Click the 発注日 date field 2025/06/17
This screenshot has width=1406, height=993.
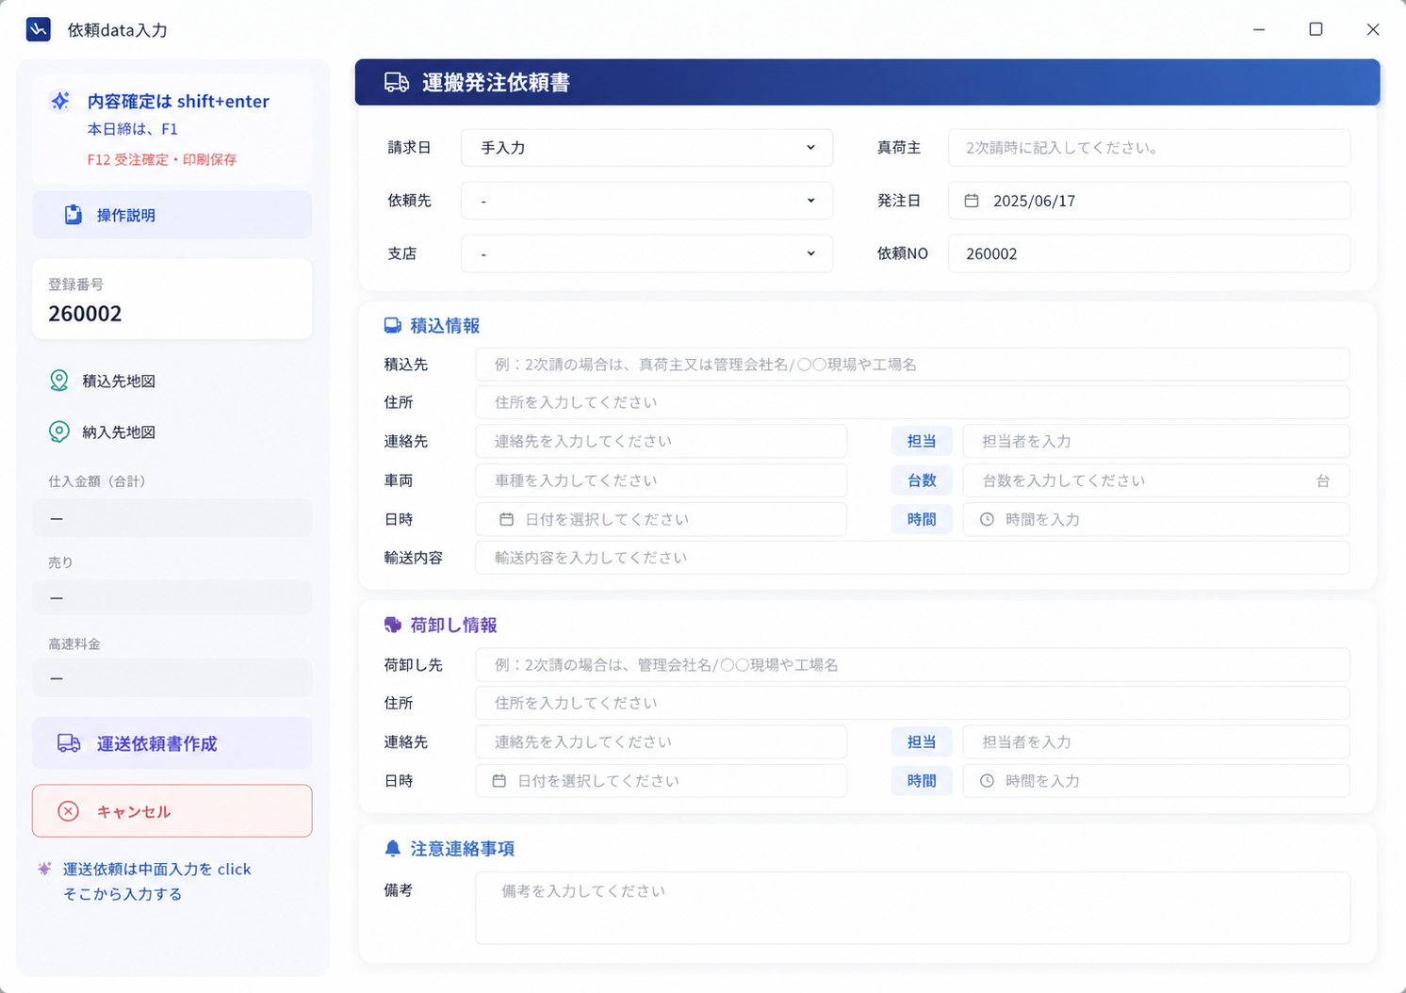1149,201
